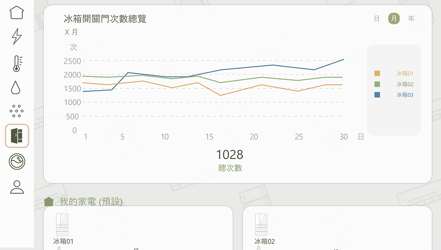
Task: Click the 我的家電 (預設) heading
Action: pos(91,202)
